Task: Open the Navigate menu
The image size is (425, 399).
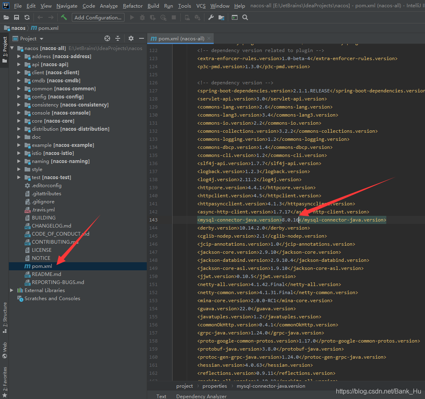Action: click(x=67, y=6)
